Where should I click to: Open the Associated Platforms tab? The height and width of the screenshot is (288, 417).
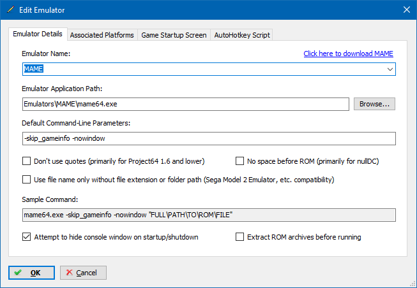102,35
